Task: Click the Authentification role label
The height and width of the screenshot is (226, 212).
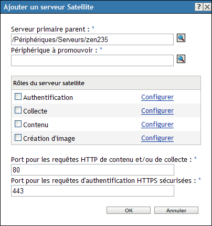Action: pyautogui.click(x=48, y=98)
